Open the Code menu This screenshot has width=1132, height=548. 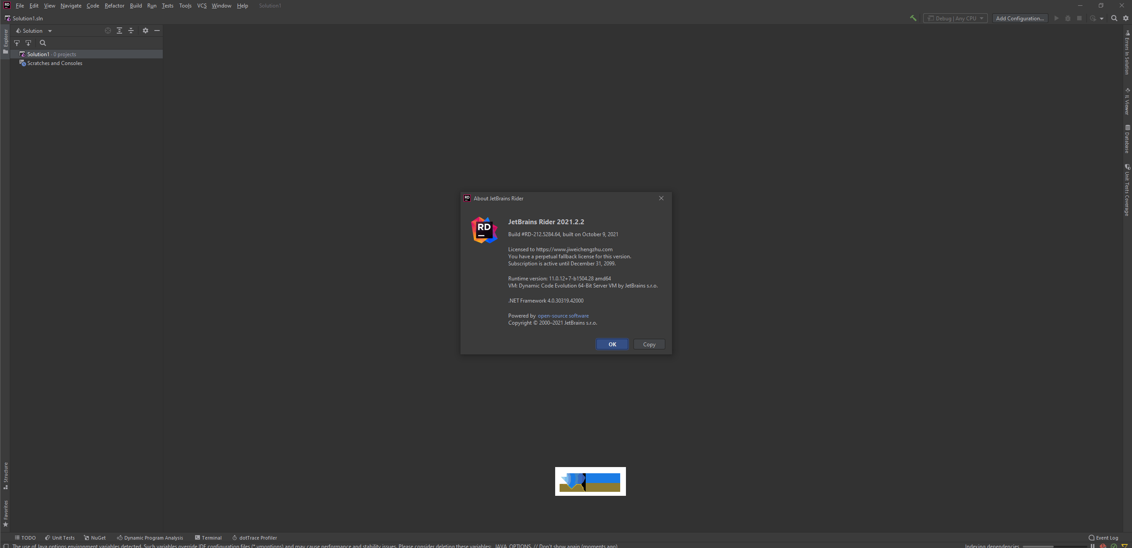point(93,6)
